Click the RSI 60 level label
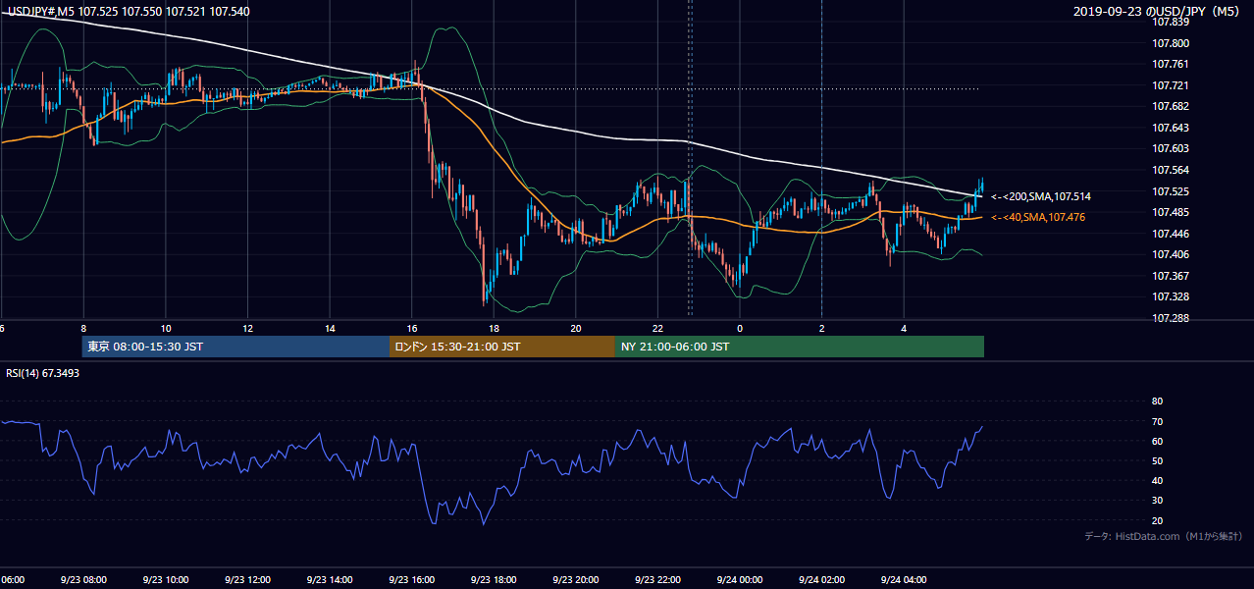The height and width of the screenshot is (589, 1254). tap(1157, 441)
